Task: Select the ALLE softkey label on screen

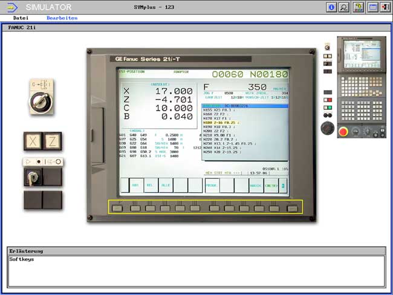Action: point(166,186)
